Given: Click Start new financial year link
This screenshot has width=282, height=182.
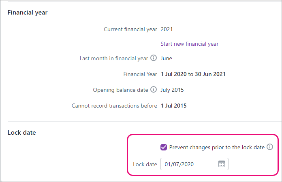Looking at the screenshot, I should (x=190, y=44).
